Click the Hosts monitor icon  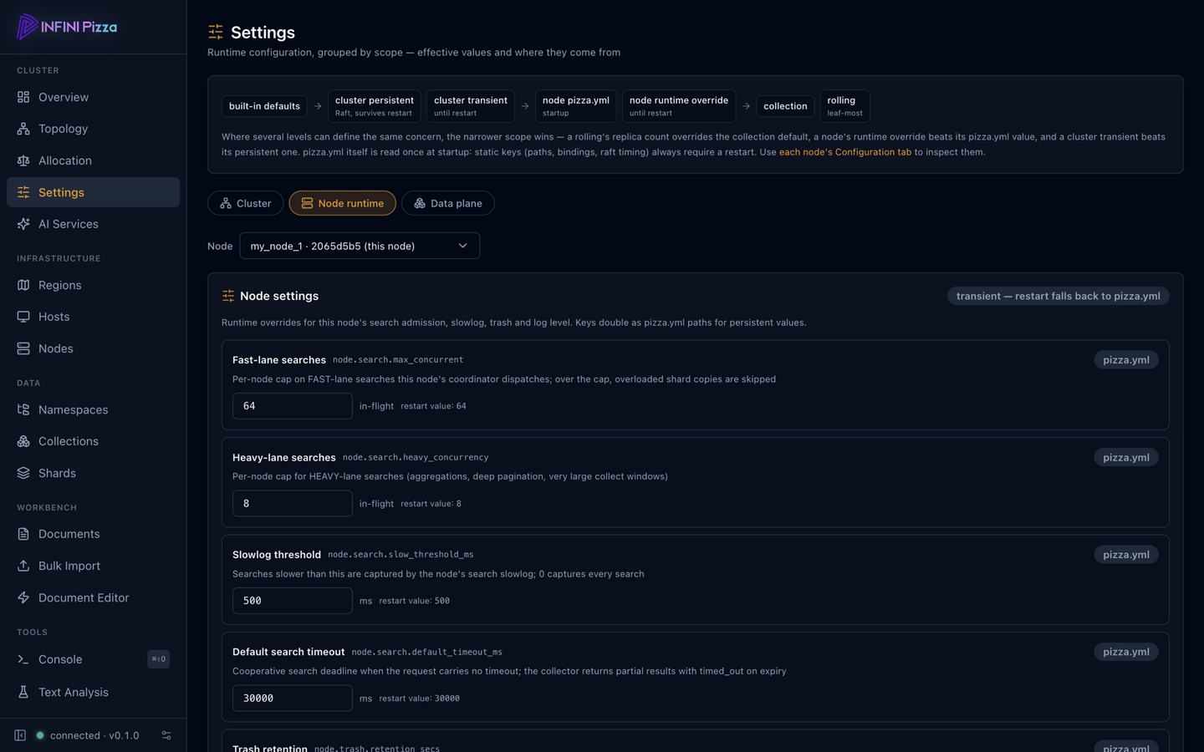coord(23,317)
